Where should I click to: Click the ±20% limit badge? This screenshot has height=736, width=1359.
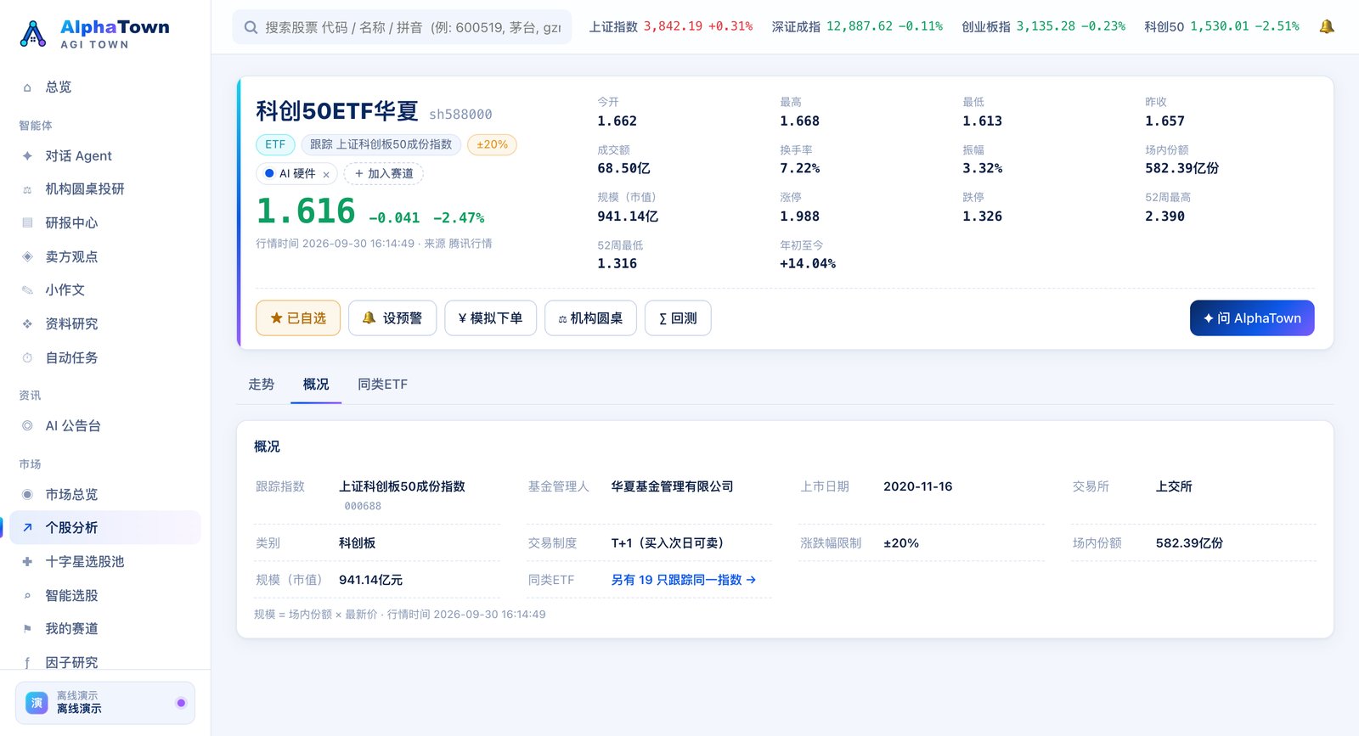coord(492,145)
